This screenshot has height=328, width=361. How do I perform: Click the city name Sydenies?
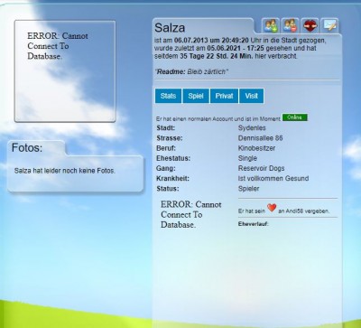click(252, 128)
